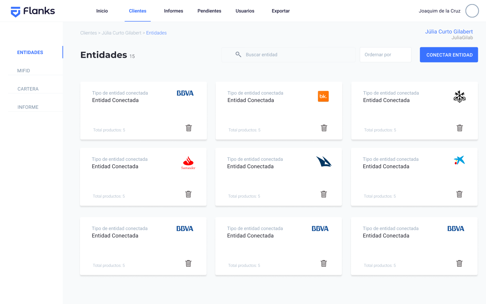The width and height of the screenshot is (486, 304).
Task: Open the Usuarios tab
Action: (x=245, y=11)
